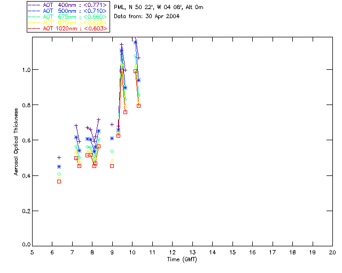Click the blue asterisk marker near 6.3 GMT
342x273 pixels.
pyautogui.click(x=59, y=166)
